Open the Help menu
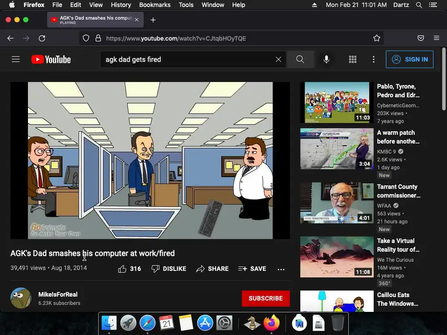Image resolution: width=447 pixels, height=335 pixels. point(239,5)
